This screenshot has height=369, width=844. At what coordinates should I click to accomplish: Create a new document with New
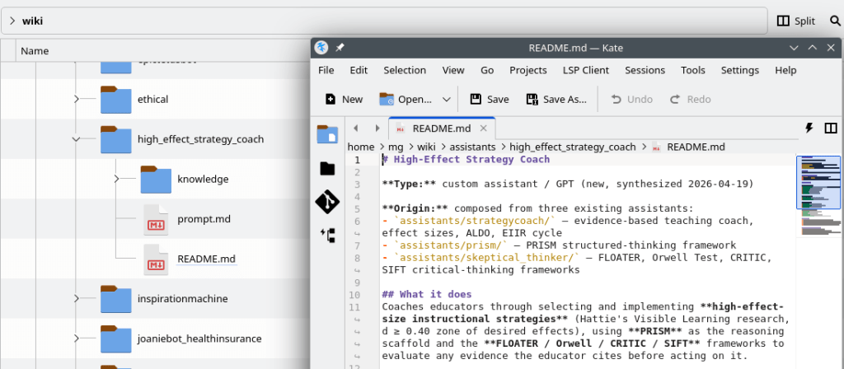point(344,99)
